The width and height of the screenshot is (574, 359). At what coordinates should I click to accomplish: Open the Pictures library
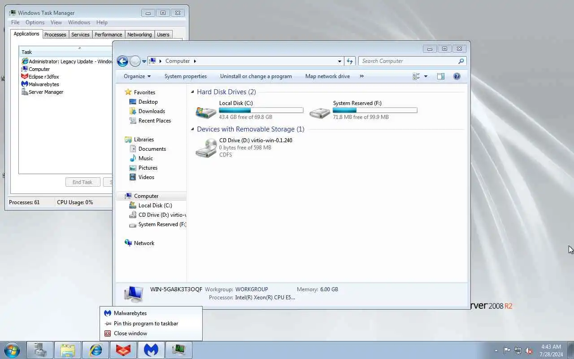148,168
